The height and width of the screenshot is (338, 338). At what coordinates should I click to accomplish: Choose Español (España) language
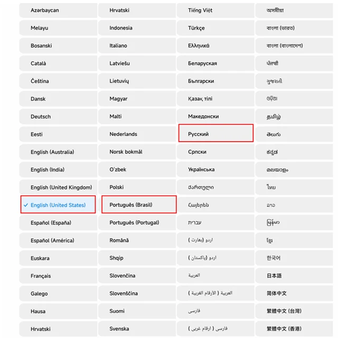point(58,223)
